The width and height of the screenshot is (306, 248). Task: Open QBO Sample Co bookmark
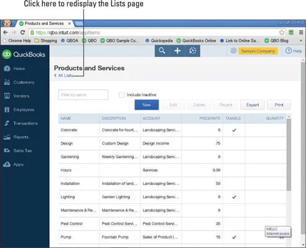[119, 41]
